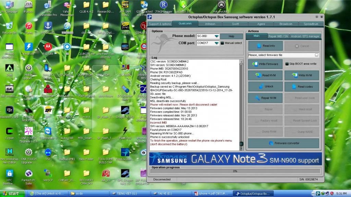Click the Read NVM button
The width and height of the screenshot is (351, 197).
[266, 75]
